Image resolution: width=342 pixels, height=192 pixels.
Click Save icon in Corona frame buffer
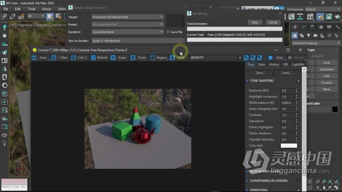pos(34,57)
